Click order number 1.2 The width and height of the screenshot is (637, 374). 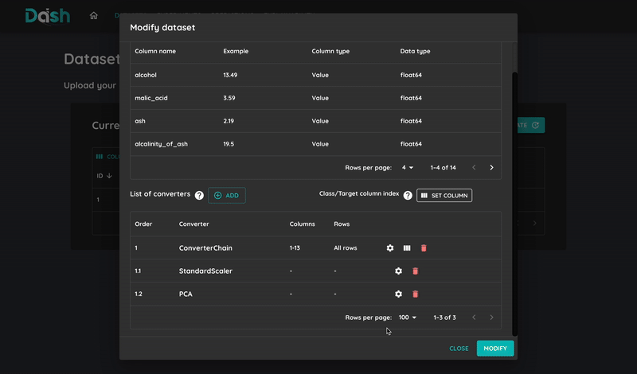coord(139,294)
